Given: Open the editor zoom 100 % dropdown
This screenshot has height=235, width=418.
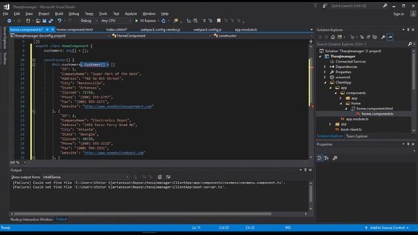Looking at the screenshot, I should pyautogui.click(x=18, y=163).
